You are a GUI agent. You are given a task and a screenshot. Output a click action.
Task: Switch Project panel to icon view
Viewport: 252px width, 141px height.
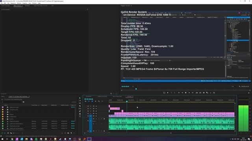click(8, 133)
